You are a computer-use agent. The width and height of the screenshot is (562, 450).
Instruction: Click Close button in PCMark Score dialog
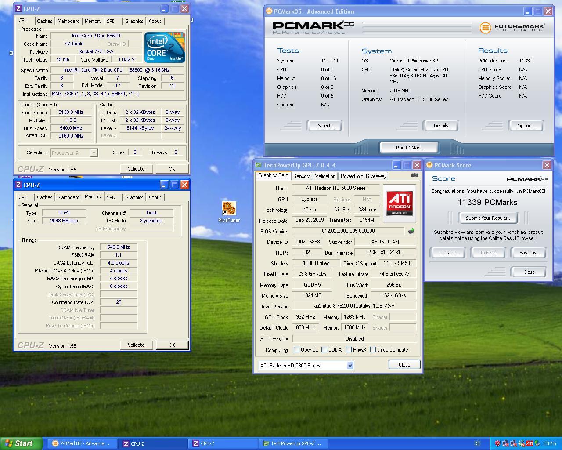529,272
